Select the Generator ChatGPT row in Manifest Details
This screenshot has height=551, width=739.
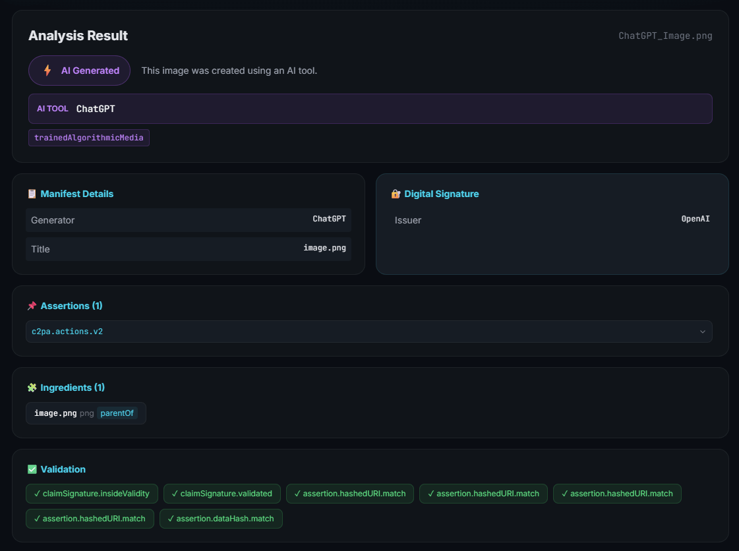[189, 219]
